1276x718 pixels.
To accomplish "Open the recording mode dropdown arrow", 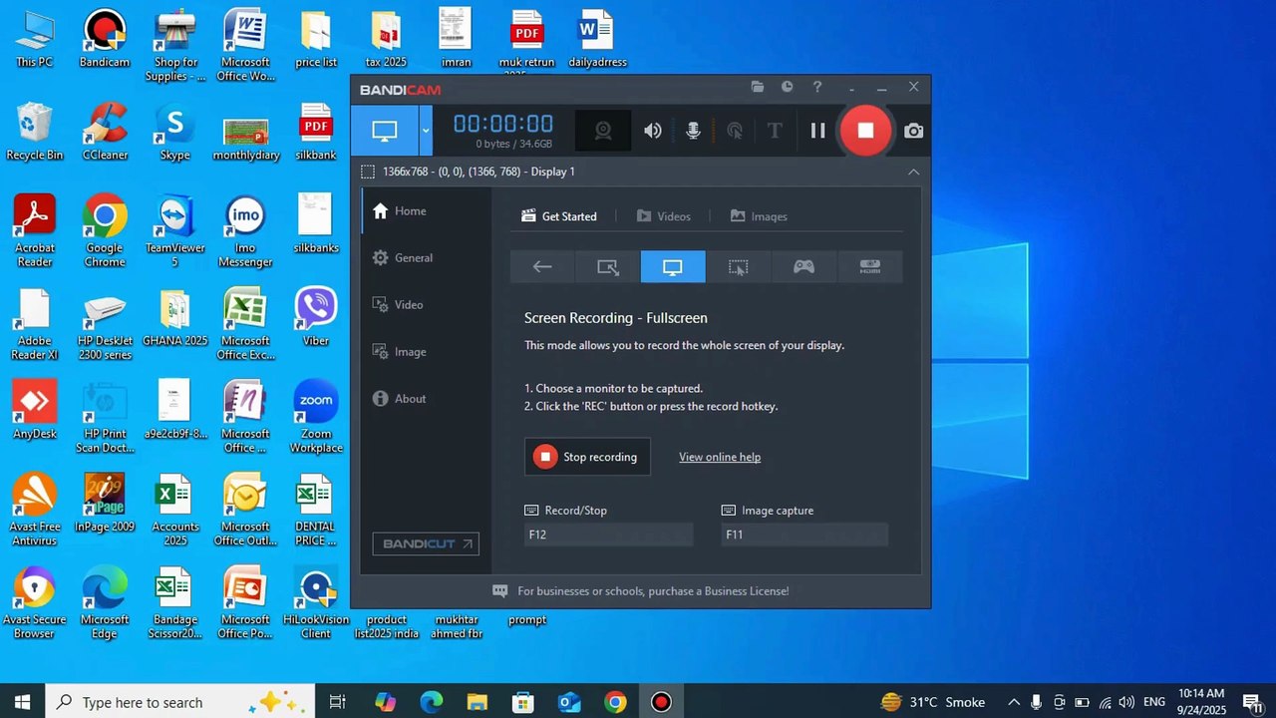I will tap(426, 131).
